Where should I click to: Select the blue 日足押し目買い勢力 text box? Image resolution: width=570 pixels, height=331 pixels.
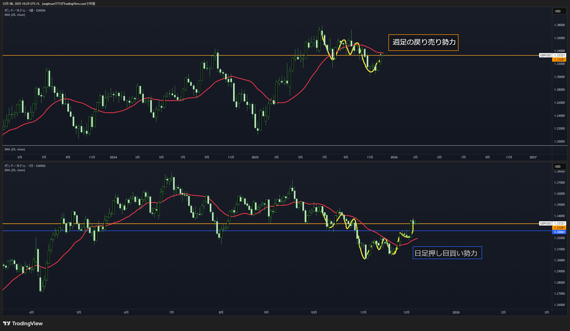click(447, 253)
